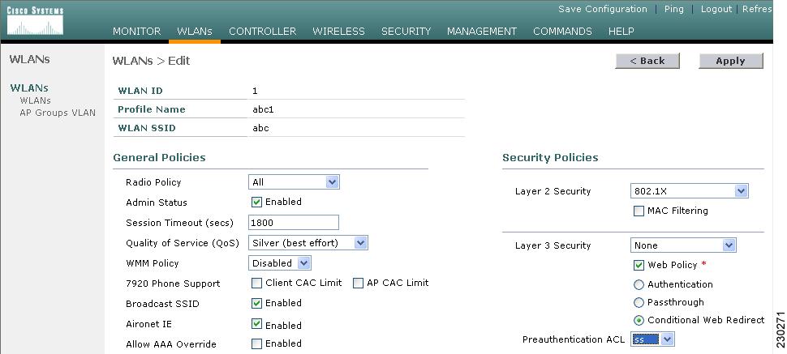
Task: Expand the Layer 2 Security dropdown
Action: pyautogui.click(x=689, y=191)
